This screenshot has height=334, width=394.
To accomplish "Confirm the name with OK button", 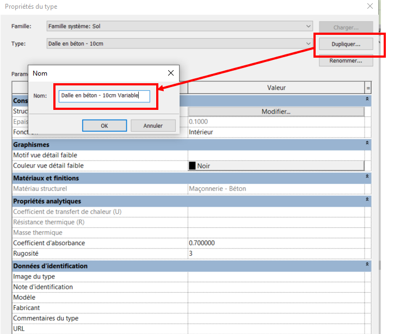I will 104,126.
